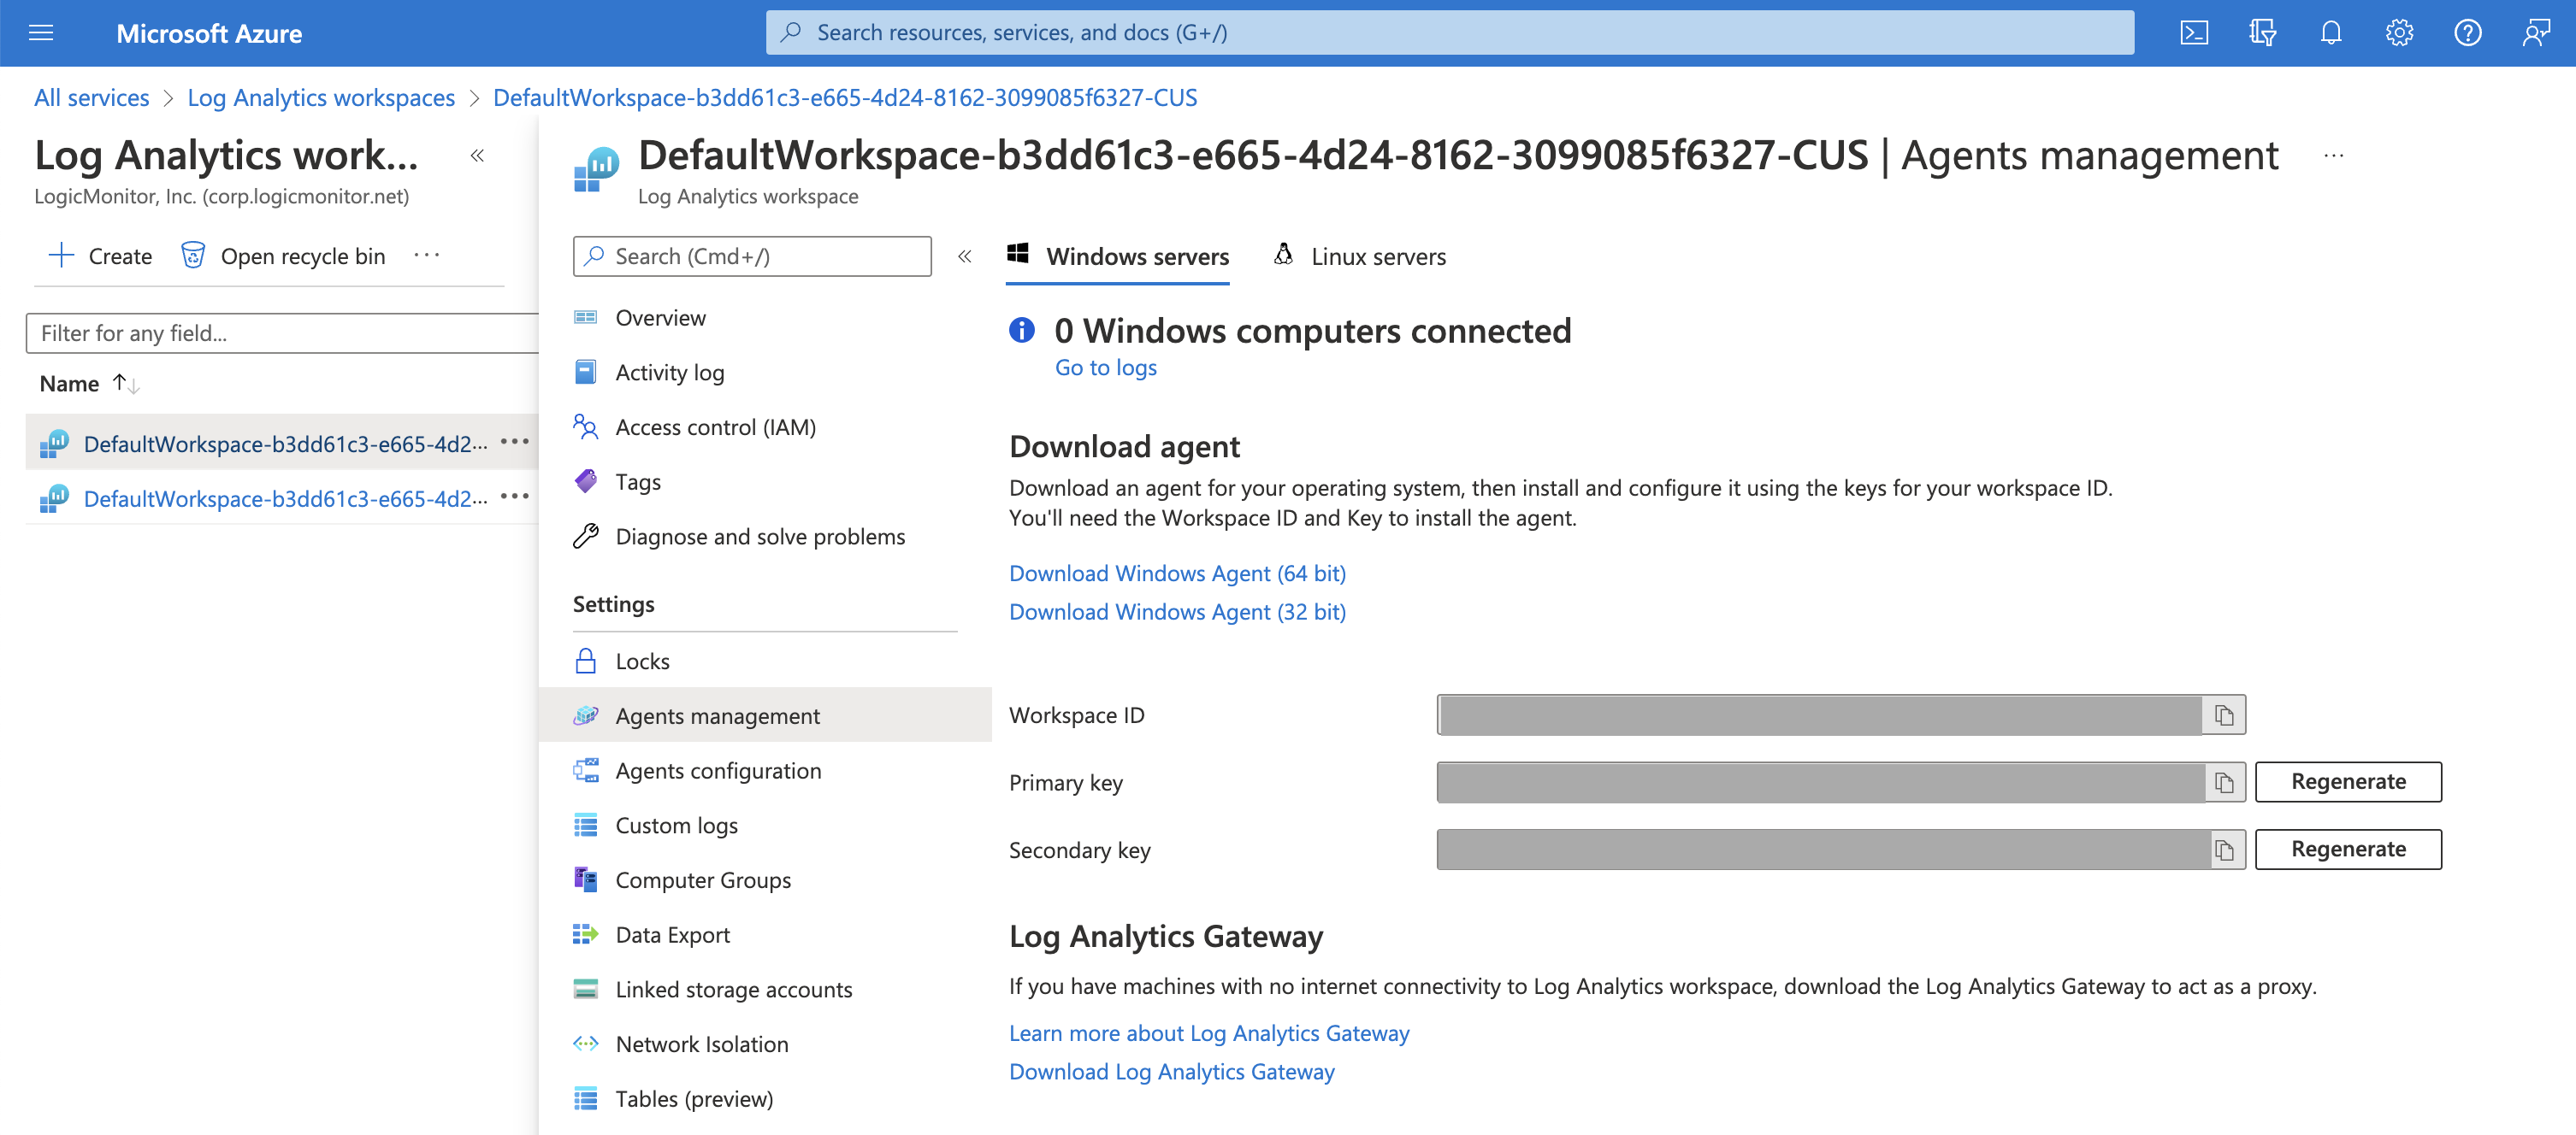Open Cloud Shell from the top bar
This screenshot has width=2576, height=1135.
point(2194,33)
